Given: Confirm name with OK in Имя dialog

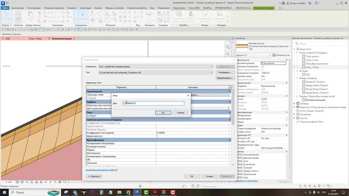Looking at the screenshot, I should point(163,113).
